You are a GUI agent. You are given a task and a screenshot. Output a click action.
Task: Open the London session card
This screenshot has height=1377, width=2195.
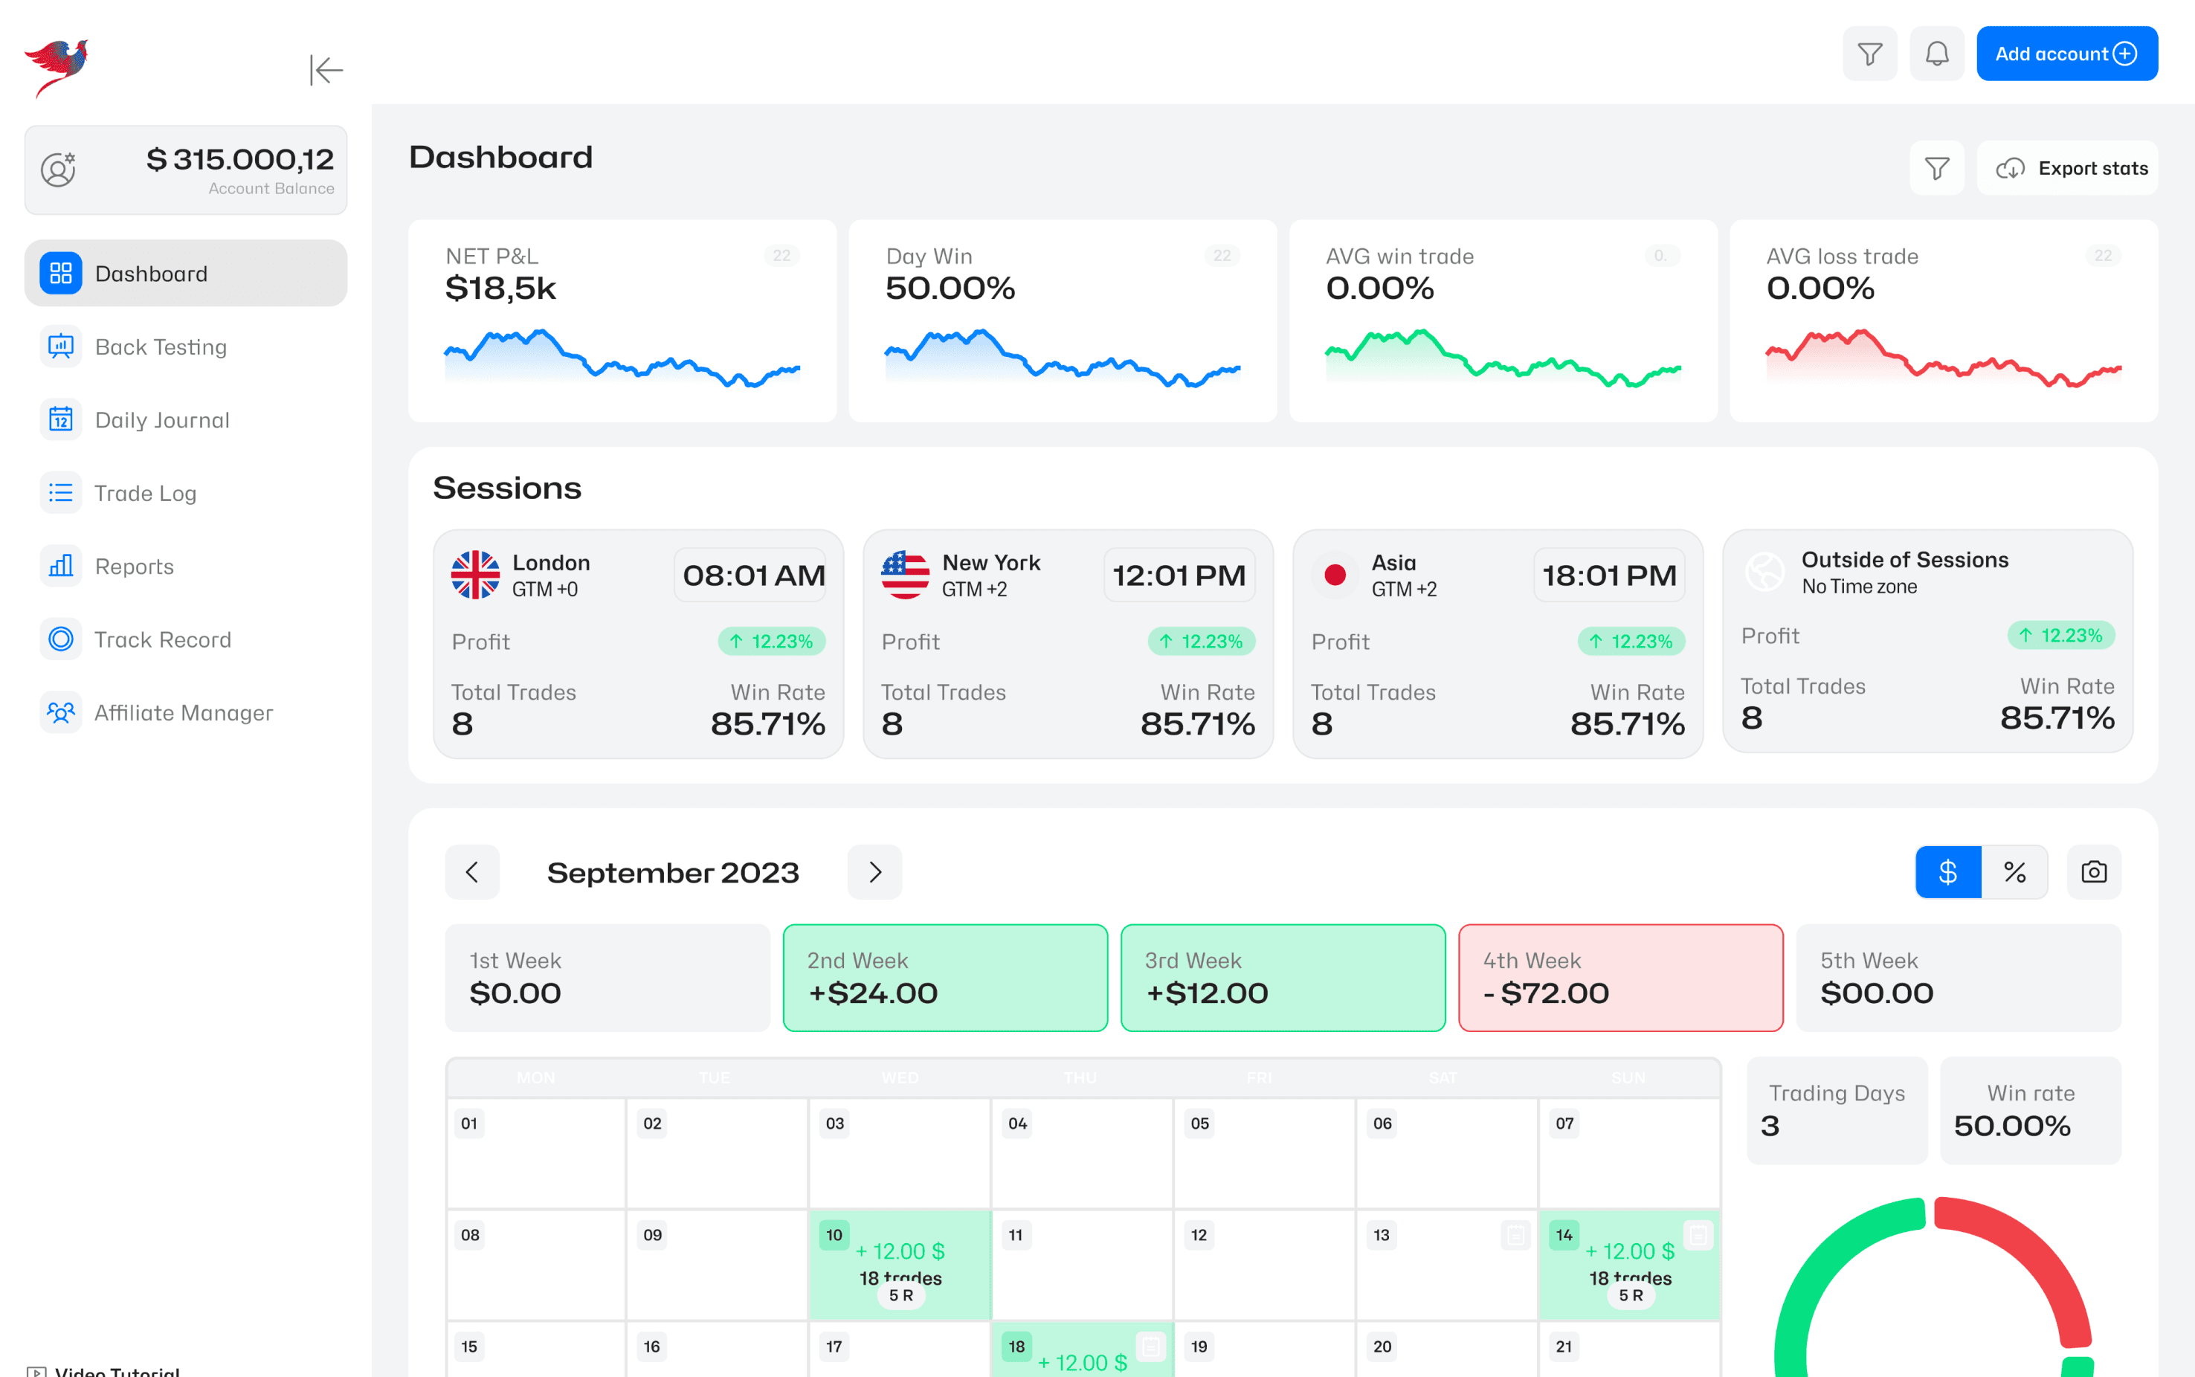pyautogui.click(x=639, y=644)
